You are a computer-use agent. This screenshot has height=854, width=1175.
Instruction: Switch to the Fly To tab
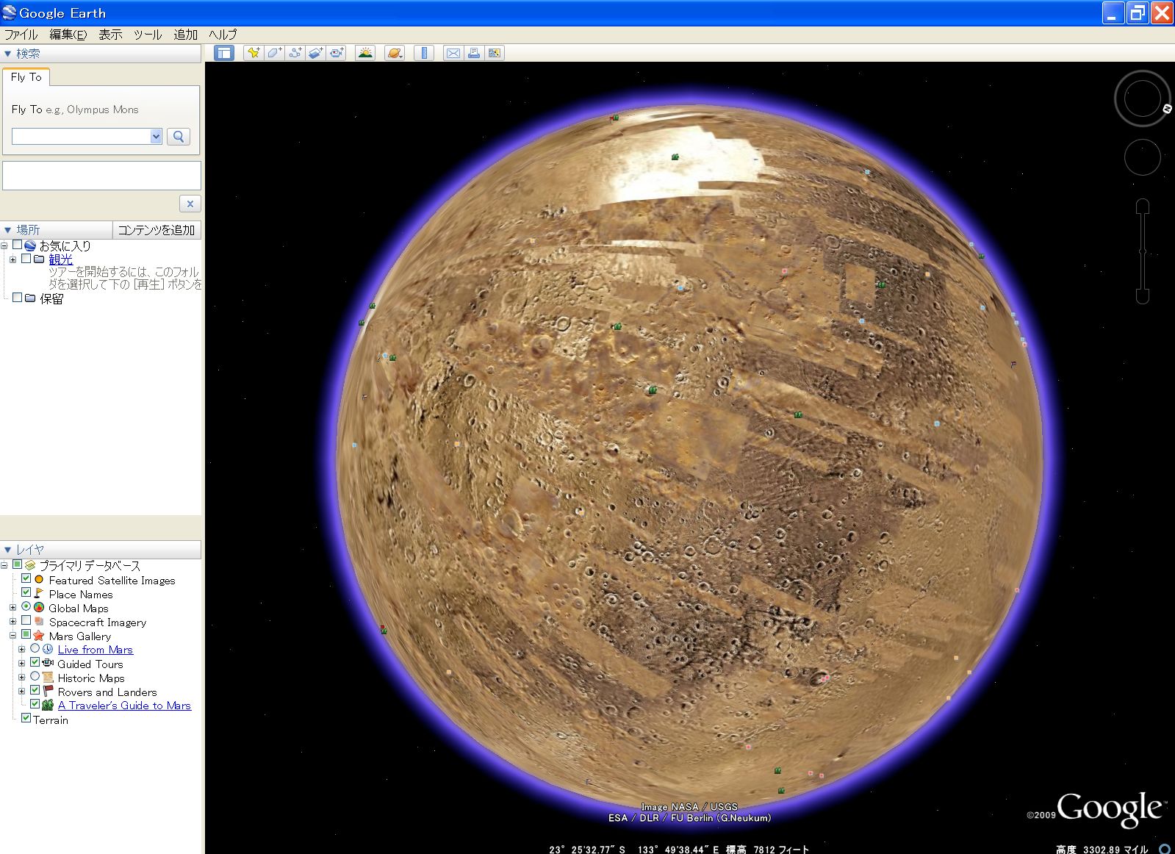pyautogui.click(x=26, y=77)
